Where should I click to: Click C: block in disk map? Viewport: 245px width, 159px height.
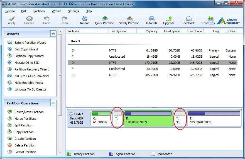[101, 118]
